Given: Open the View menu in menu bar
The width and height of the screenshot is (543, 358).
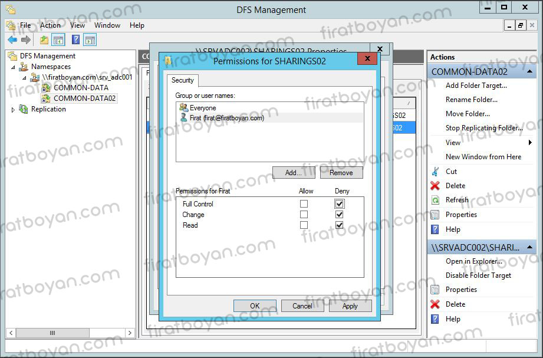Looking at the screenshot, I should tap(77, 25).
